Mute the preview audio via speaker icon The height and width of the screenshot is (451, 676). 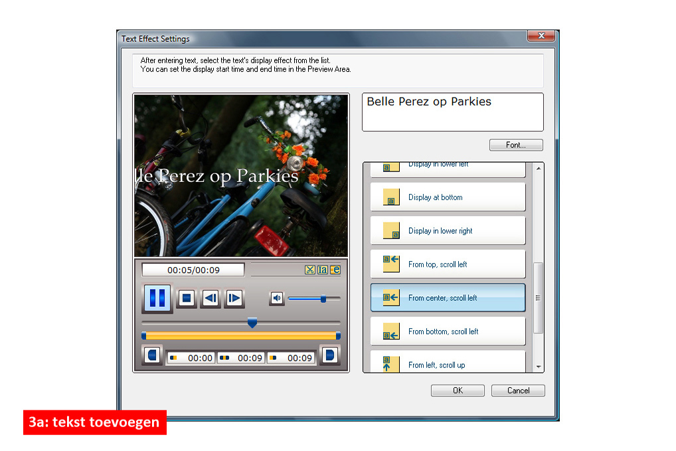tap(277, 298)
